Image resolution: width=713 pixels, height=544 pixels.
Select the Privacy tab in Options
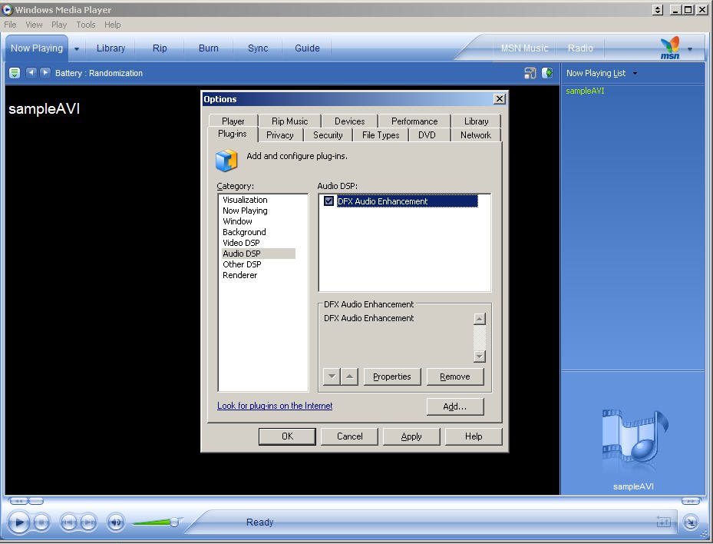coord(279,135)
